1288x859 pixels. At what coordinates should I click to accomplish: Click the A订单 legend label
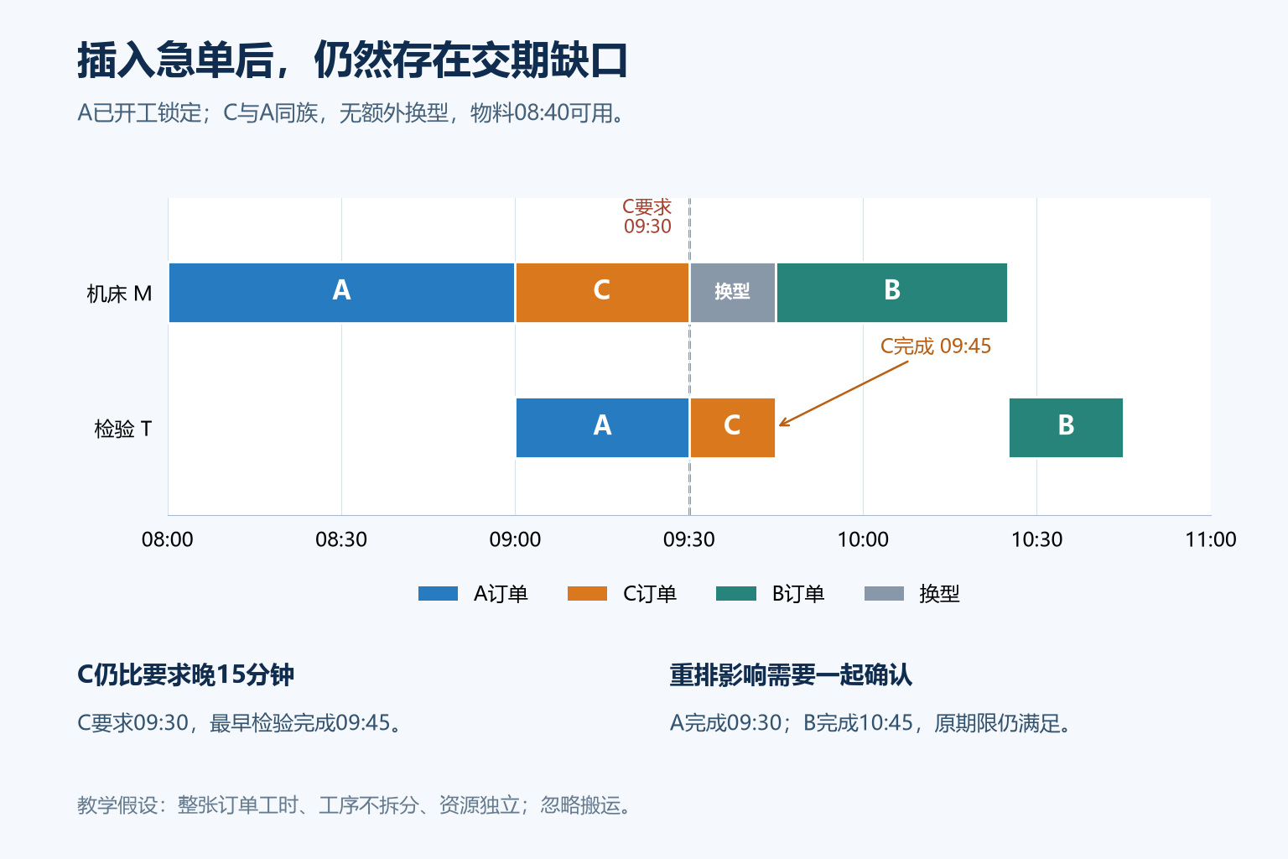(501, 594)
